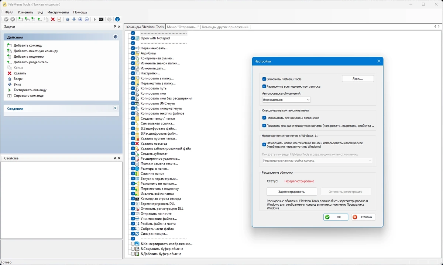Viewport: 443px width, 265px height.
Task: Uncheck the 'Переименовать...' command checkbox
Action: (133, 48)
